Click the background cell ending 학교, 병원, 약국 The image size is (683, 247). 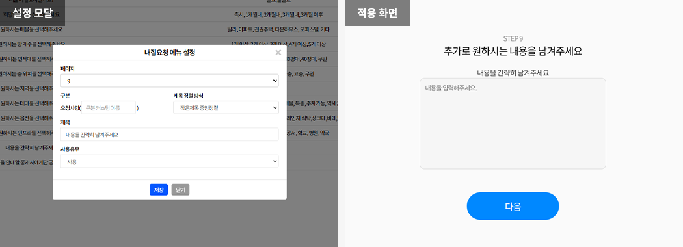308,133
